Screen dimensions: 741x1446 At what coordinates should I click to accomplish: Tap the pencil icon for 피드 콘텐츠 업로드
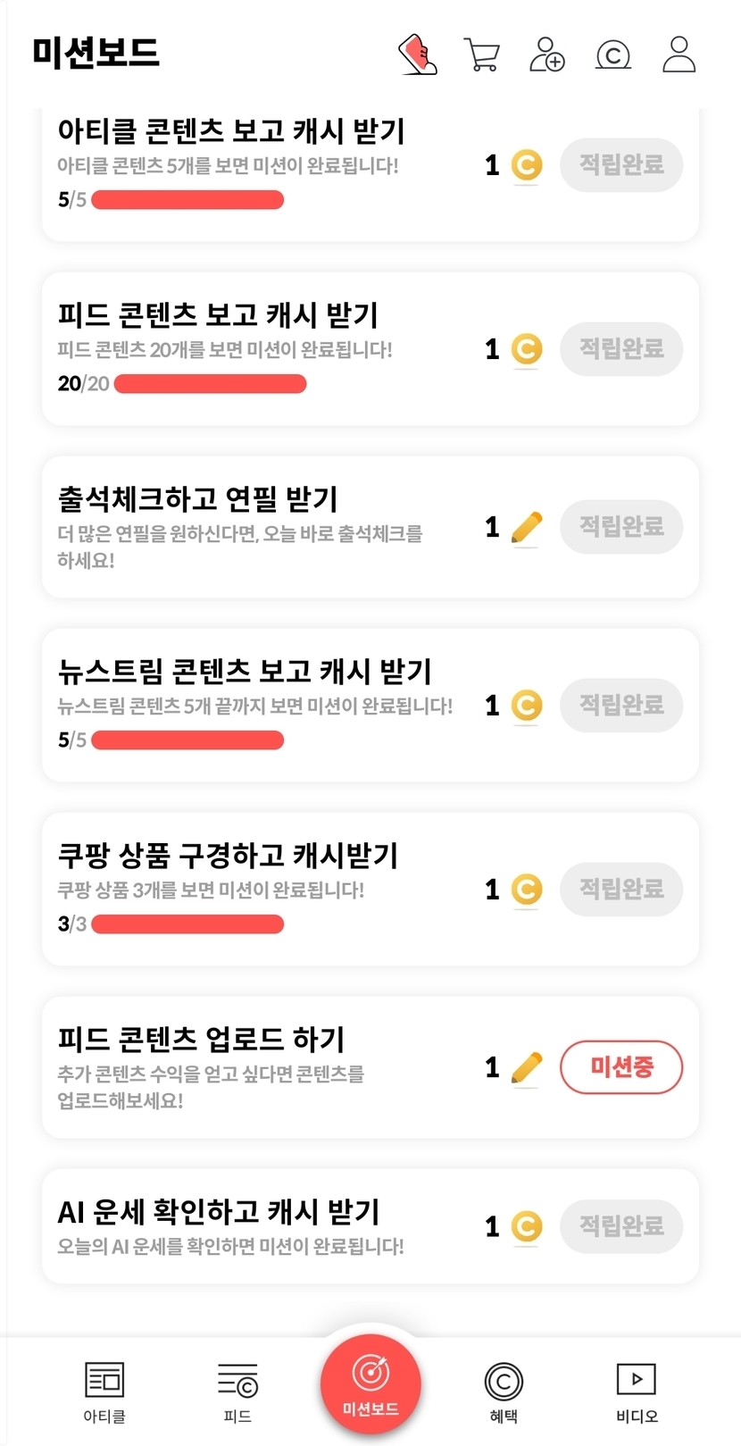tap(527, 1066)
